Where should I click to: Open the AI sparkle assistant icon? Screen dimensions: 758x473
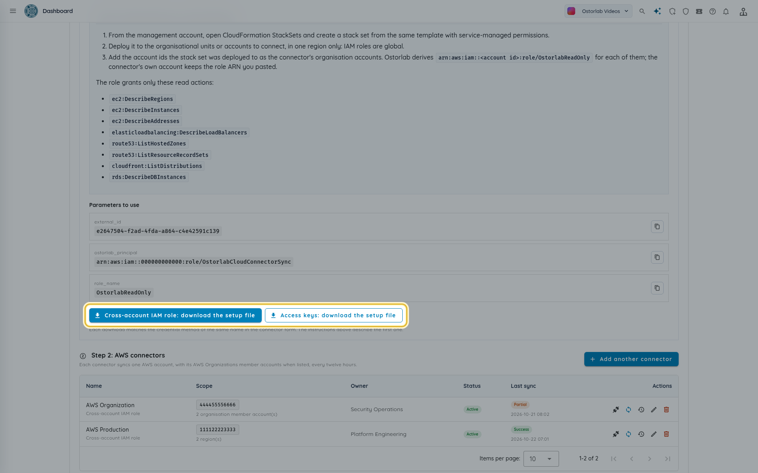[x=657, y=11]
